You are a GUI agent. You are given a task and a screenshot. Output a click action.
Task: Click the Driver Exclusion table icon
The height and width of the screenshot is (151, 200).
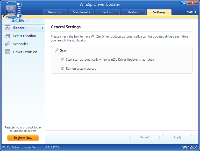pos(8,52)
